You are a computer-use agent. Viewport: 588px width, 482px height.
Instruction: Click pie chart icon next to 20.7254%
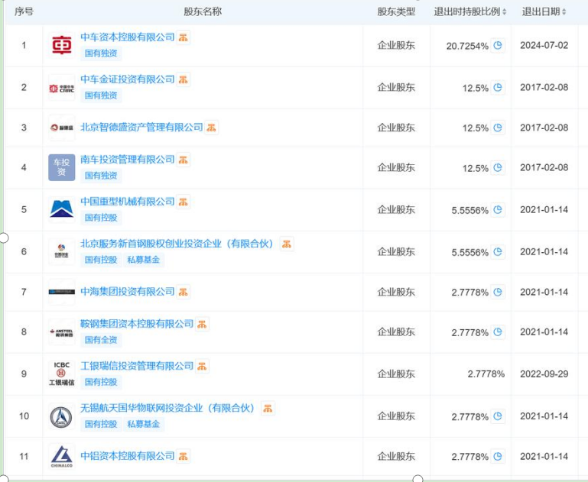coord(498,45)
